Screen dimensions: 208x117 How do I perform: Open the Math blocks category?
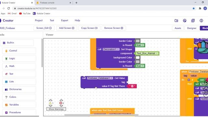pos(19,66)
